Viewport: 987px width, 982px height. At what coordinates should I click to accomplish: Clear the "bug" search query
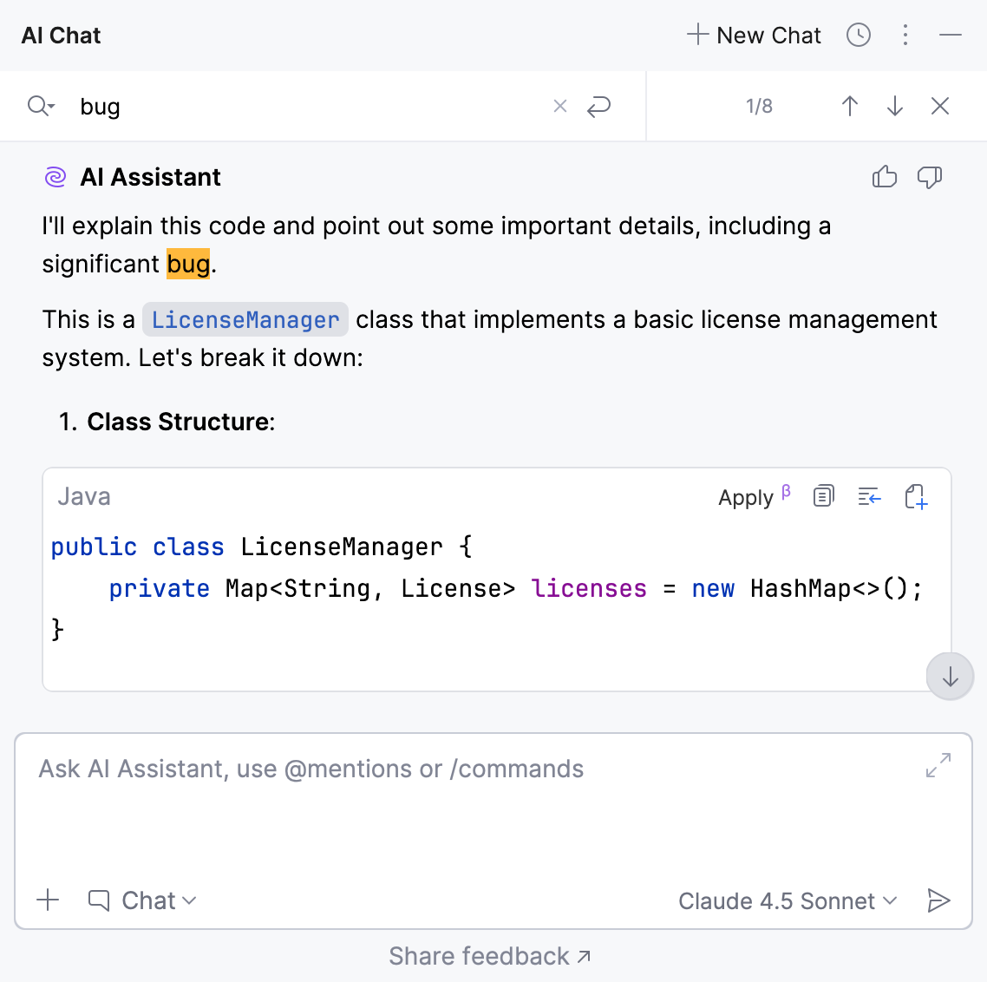click(559, 106)
